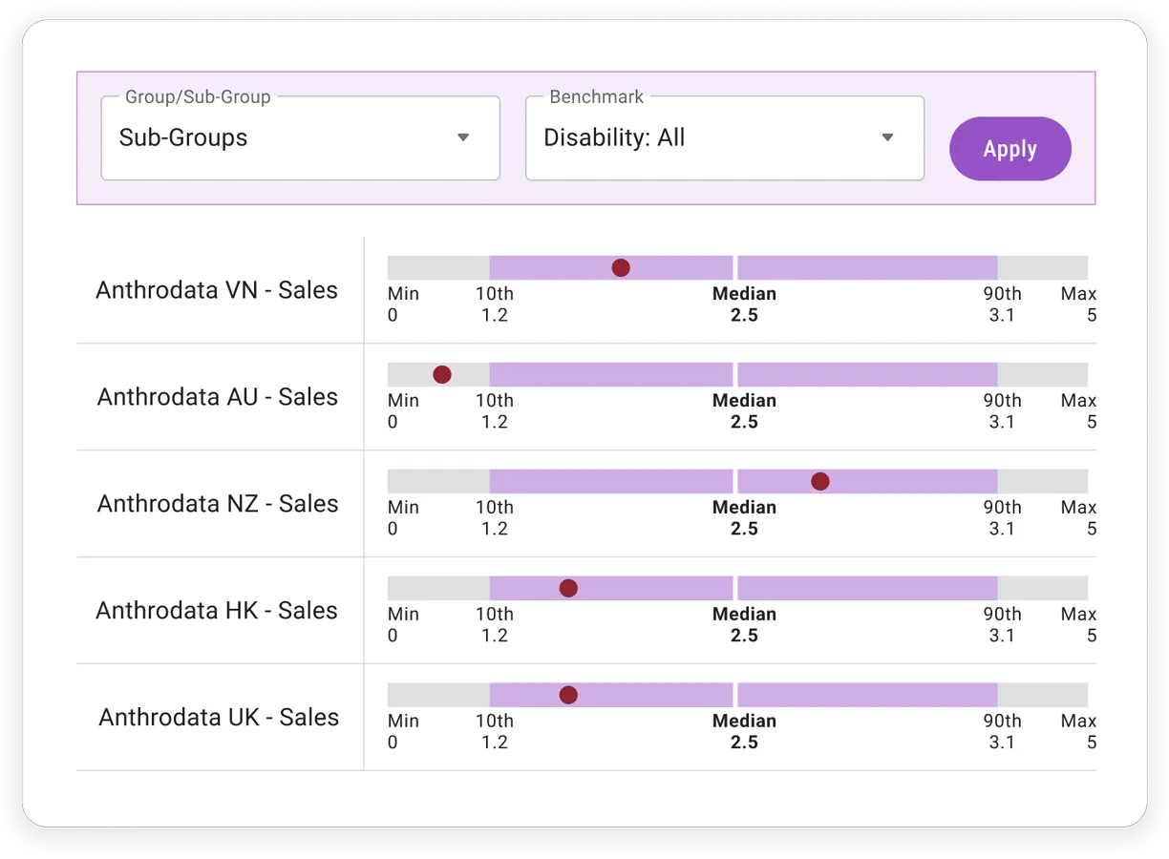
Task: Select the Anthrodata NZ - Sales data point
Action: point(820,482)
